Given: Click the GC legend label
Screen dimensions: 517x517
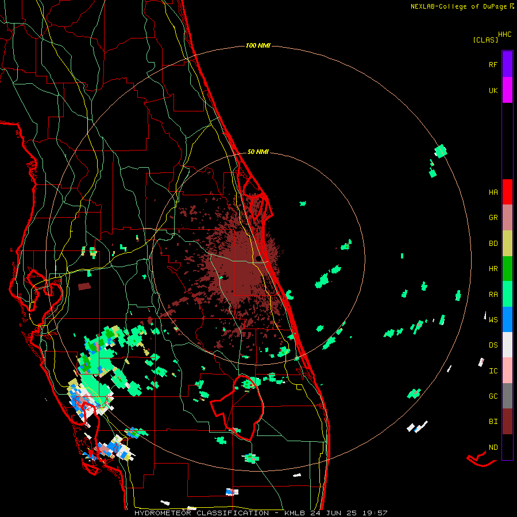Looking at the screenshot, I should pyautogui.click(x=493, y=396).
